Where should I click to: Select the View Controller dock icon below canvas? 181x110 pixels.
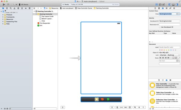pyautogui.click(x=97, y=99)
